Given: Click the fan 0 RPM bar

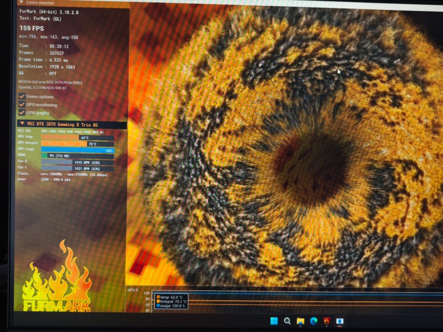Looking at the screenshot, I should pos(77,162).
